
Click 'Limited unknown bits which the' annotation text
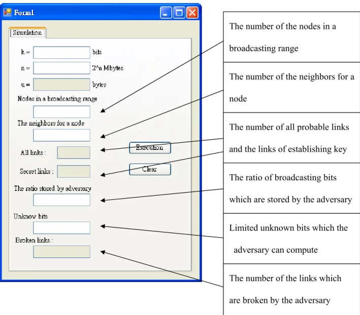point(288,228)
